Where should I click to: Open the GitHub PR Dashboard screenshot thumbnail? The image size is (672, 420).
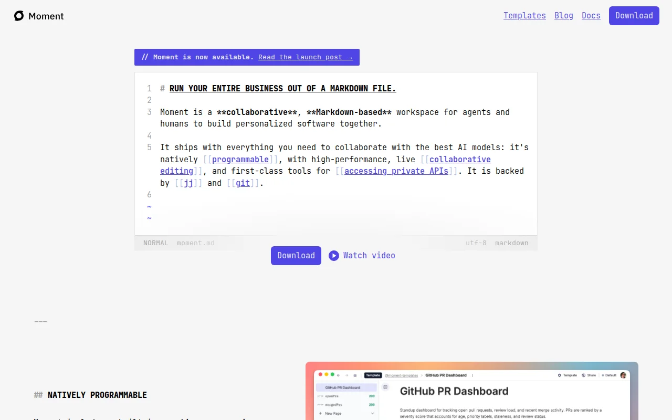point(472,391)
